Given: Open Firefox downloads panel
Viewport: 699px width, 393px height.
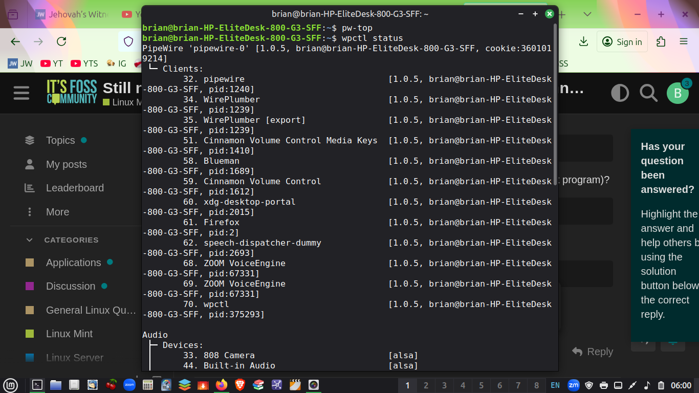Looking at the screenshot, I should tap(583, 42).
